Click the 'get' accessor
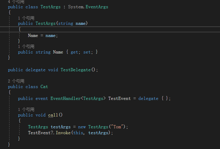Screen dimensions: 220x149 click(74, 52)
